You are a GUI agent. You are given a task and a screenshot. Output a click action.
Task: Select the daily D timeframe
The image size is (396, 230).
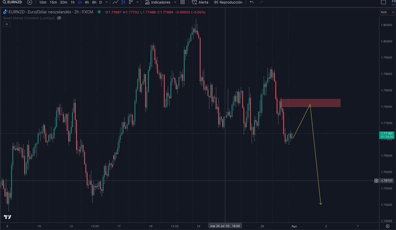click(101, 2)
